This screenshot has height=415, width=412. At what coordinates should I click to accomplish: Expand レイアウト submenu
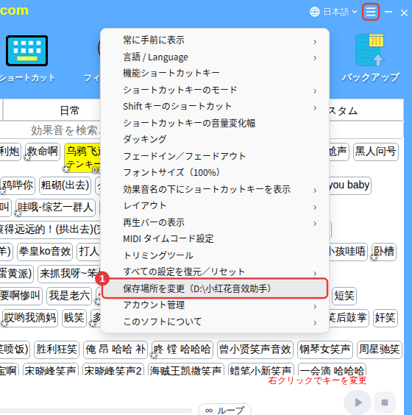(215, 206)
